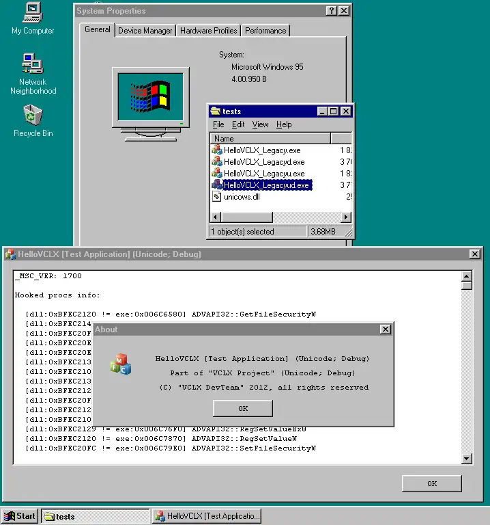The image size is (490, 525).
Task: Click the tests window folder title icon
Action: click(216, 111)
